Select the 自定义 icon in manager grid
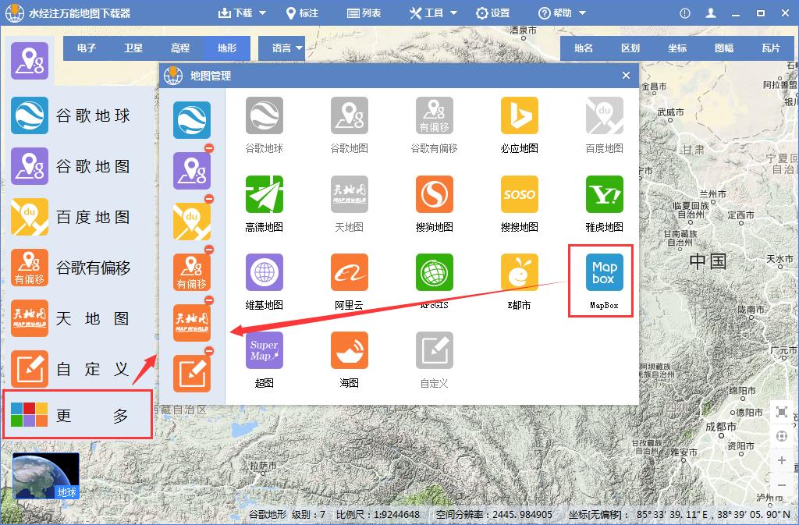This screenshot has width=799, height=525. coord(434,350)
